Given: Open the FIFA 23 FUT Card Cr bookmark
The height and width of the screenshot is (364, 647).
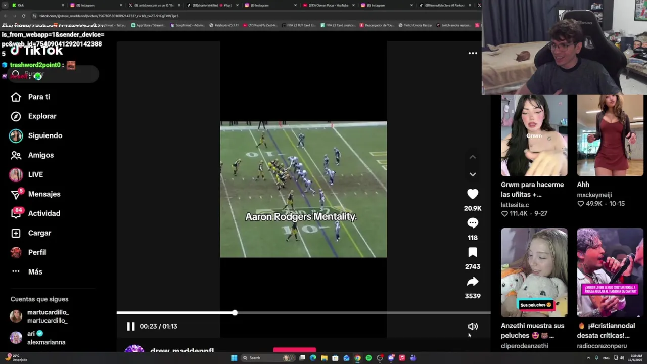Looking at the screenshot, I should pos(299,25).
